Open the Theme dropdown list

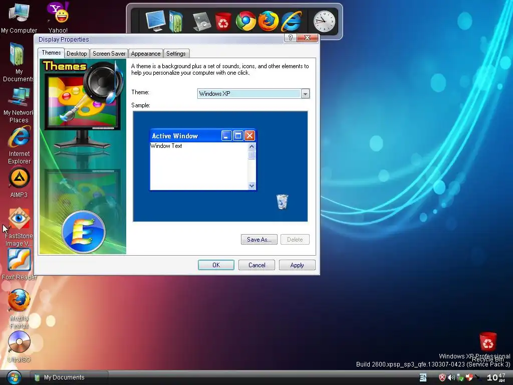pos(305,94)
